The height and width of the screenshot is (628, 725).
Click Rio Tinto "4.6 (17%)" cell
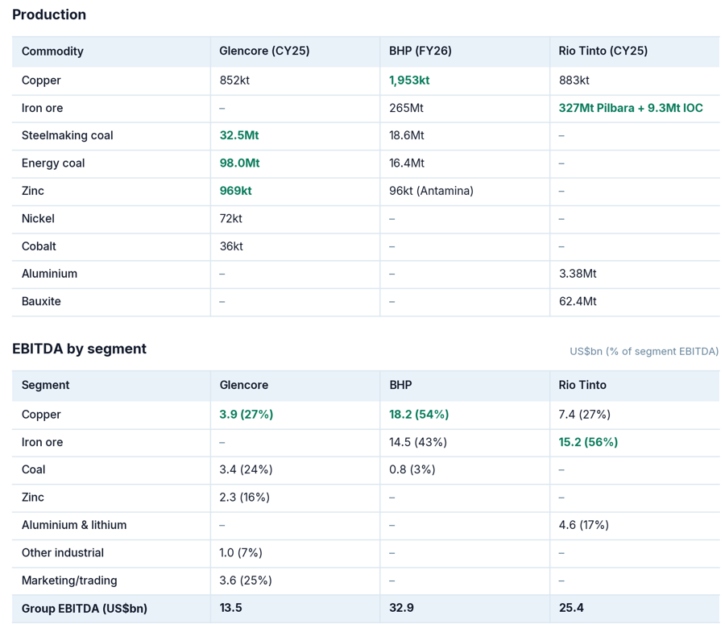(x=583, y=525)
